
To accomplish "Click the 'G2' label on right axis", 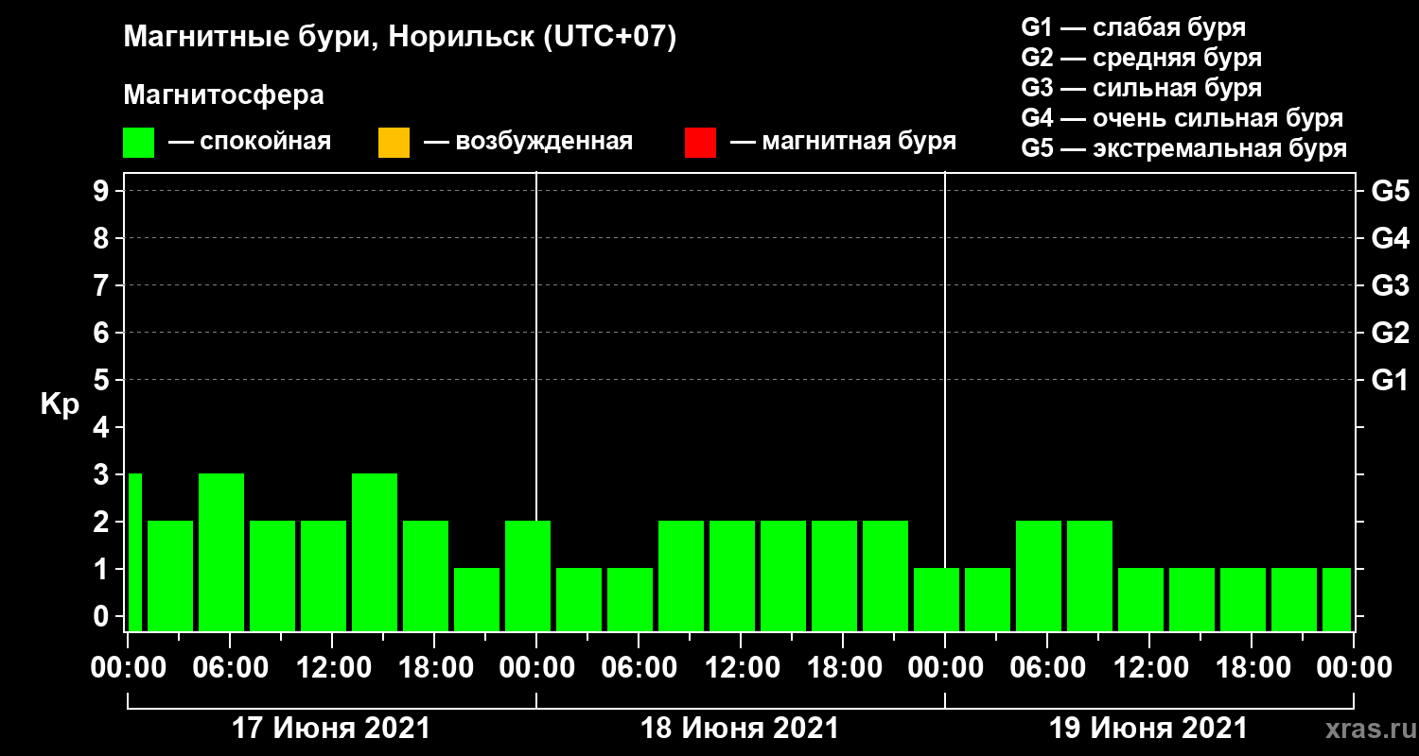I will point(1390,333).
